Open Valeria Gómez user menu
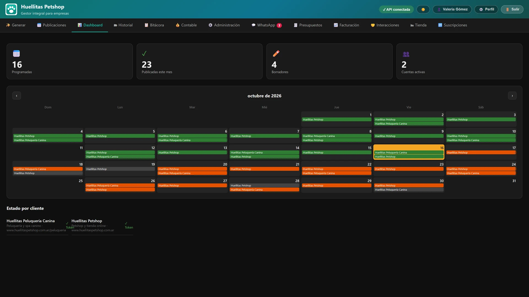 click(x=452, y=9)
